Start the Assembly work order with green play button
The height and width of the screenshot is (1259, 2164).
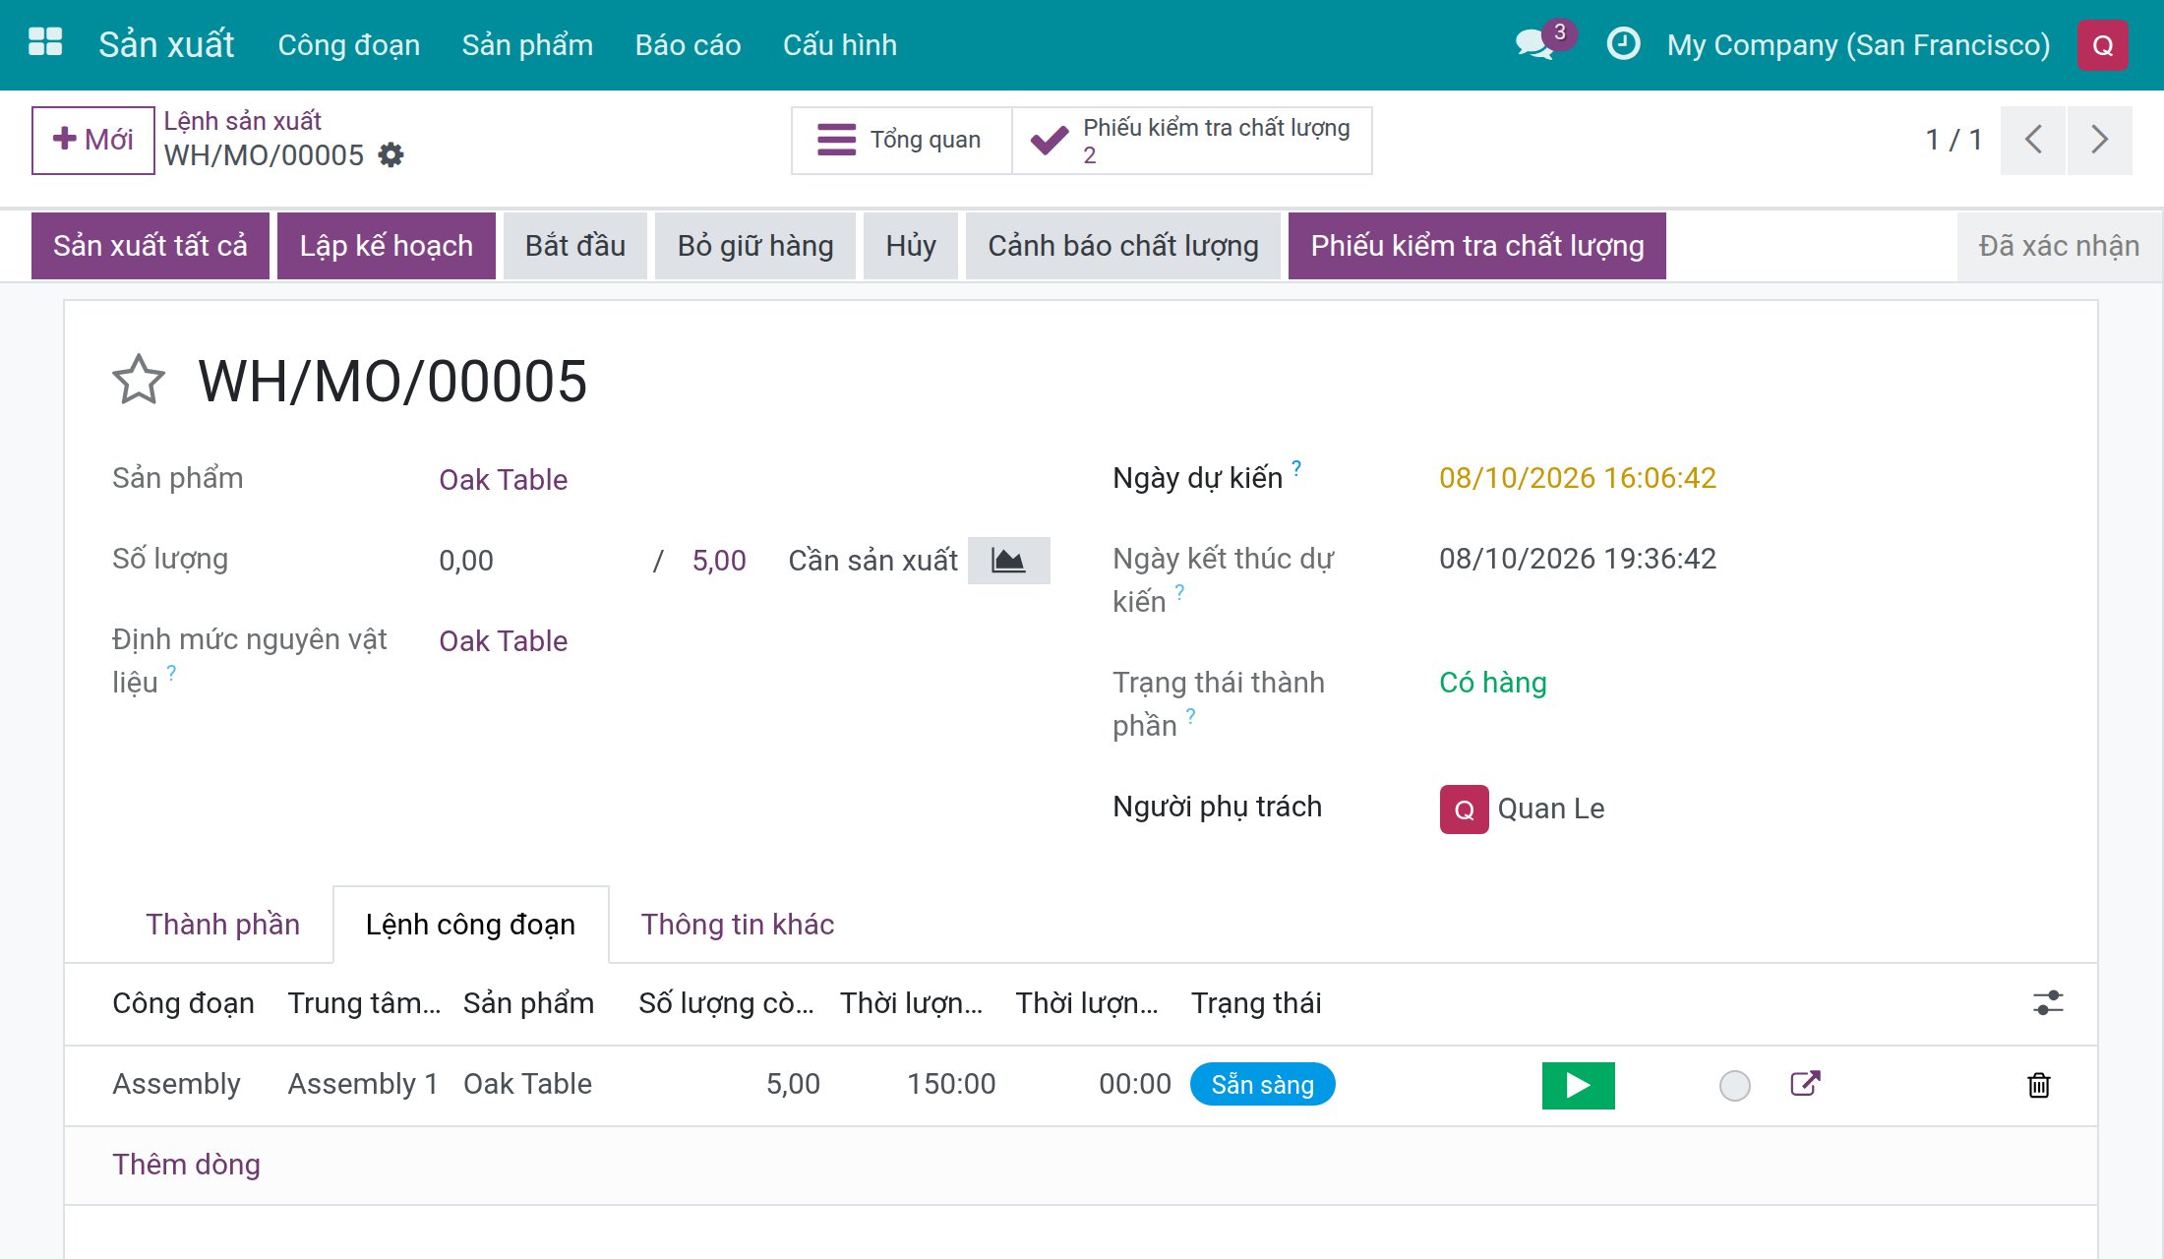coord(1578,1085)
